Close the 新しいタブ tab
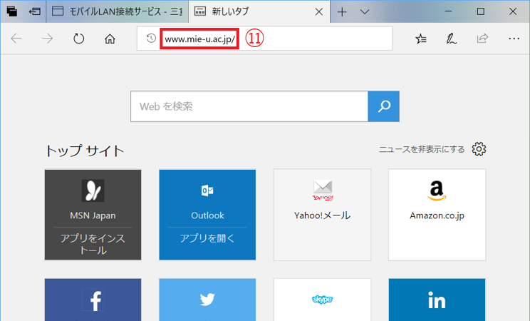530x321 pixels. click(x=318, y=12)
